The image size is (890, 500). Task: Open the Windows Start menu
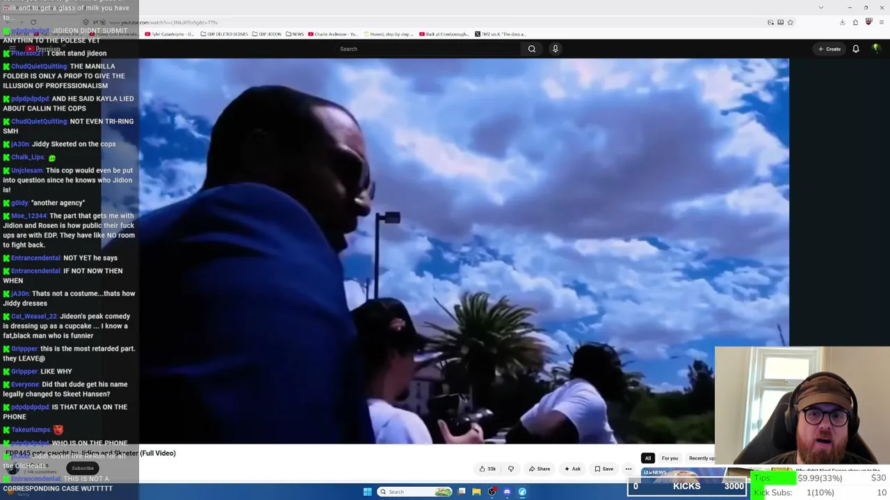367,492
